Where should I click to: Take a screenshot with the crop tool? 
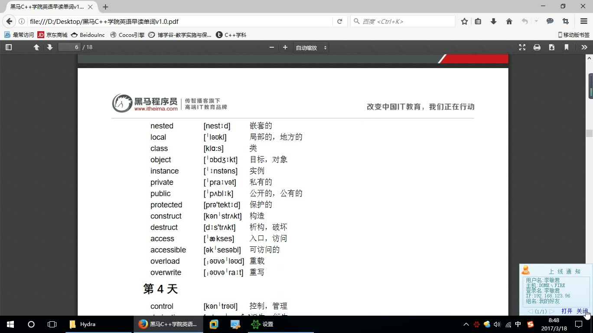click(x=565, y=21)
